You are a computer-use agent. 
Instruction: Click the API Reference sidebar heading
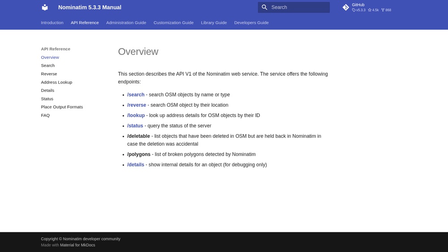56,49
